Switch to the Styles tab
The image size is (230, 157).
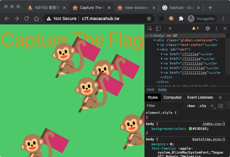pyautogui.click(x=152, y=97)
